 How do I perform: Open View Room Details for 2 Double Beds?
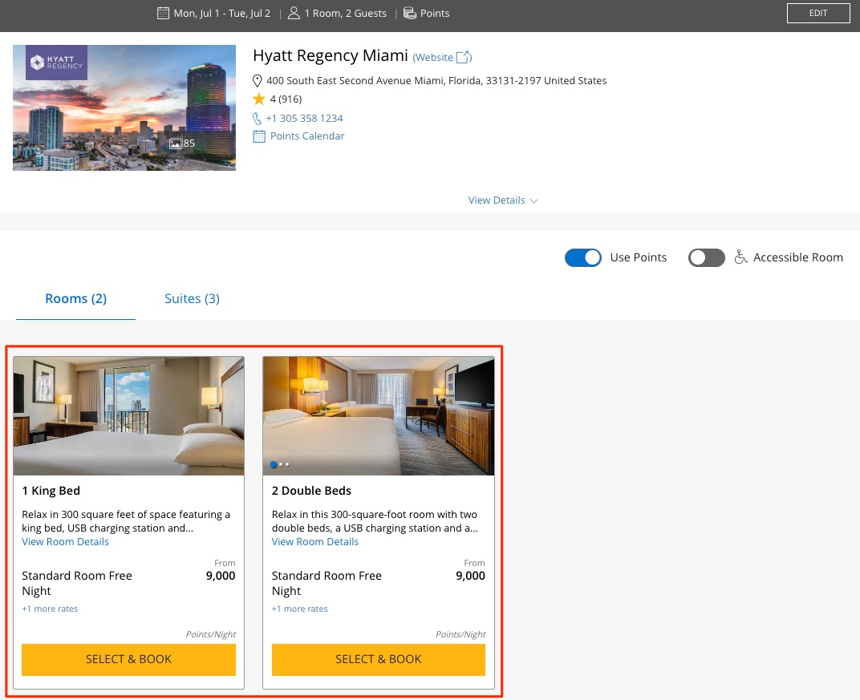pyautogui.click(x=314, y=541)
